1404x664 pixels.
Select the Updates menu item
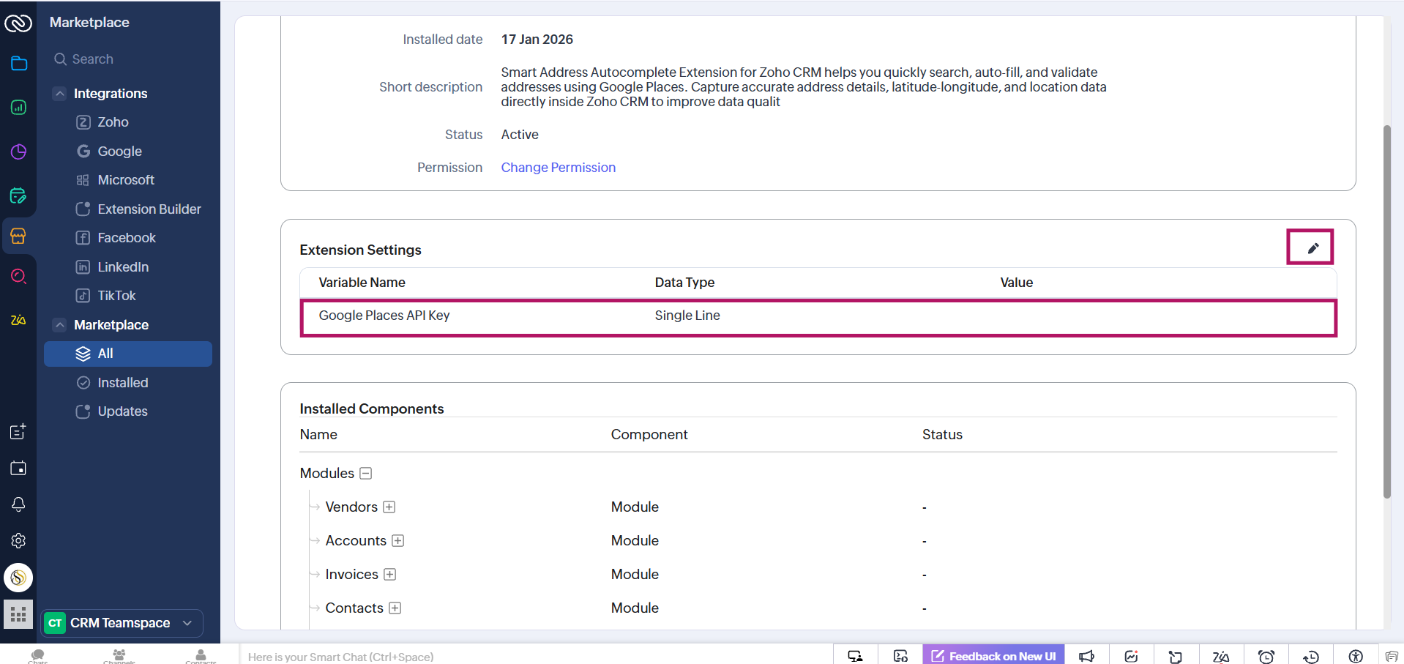tap(120, 411)
